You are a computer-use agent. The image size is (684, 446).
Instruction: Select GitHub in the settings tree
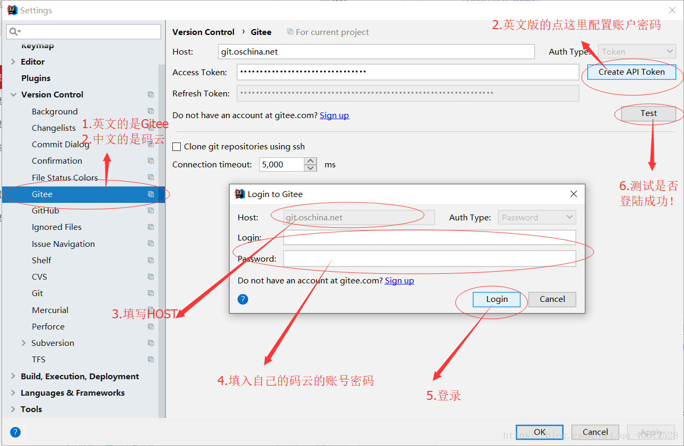click(x=46, y=210)
